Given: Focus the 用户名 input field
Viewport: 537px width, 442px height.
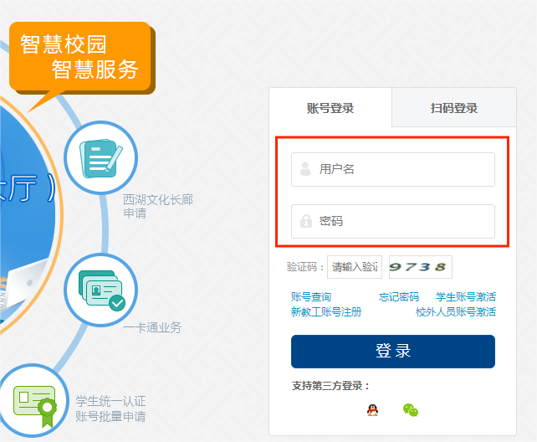Looking at the screenshot, I should click(393, 170).
